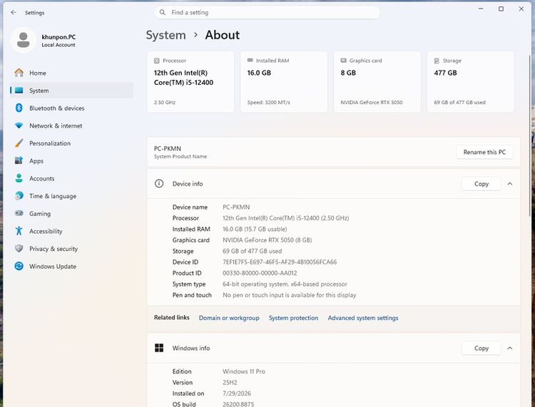Screen dimensions: 535x407
Task: Open the Home settings page
Action: click(71, 73)
